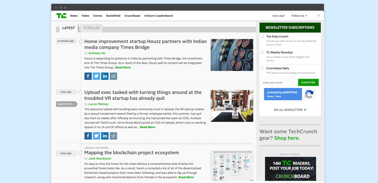Open the search magnifier icon

319,16
